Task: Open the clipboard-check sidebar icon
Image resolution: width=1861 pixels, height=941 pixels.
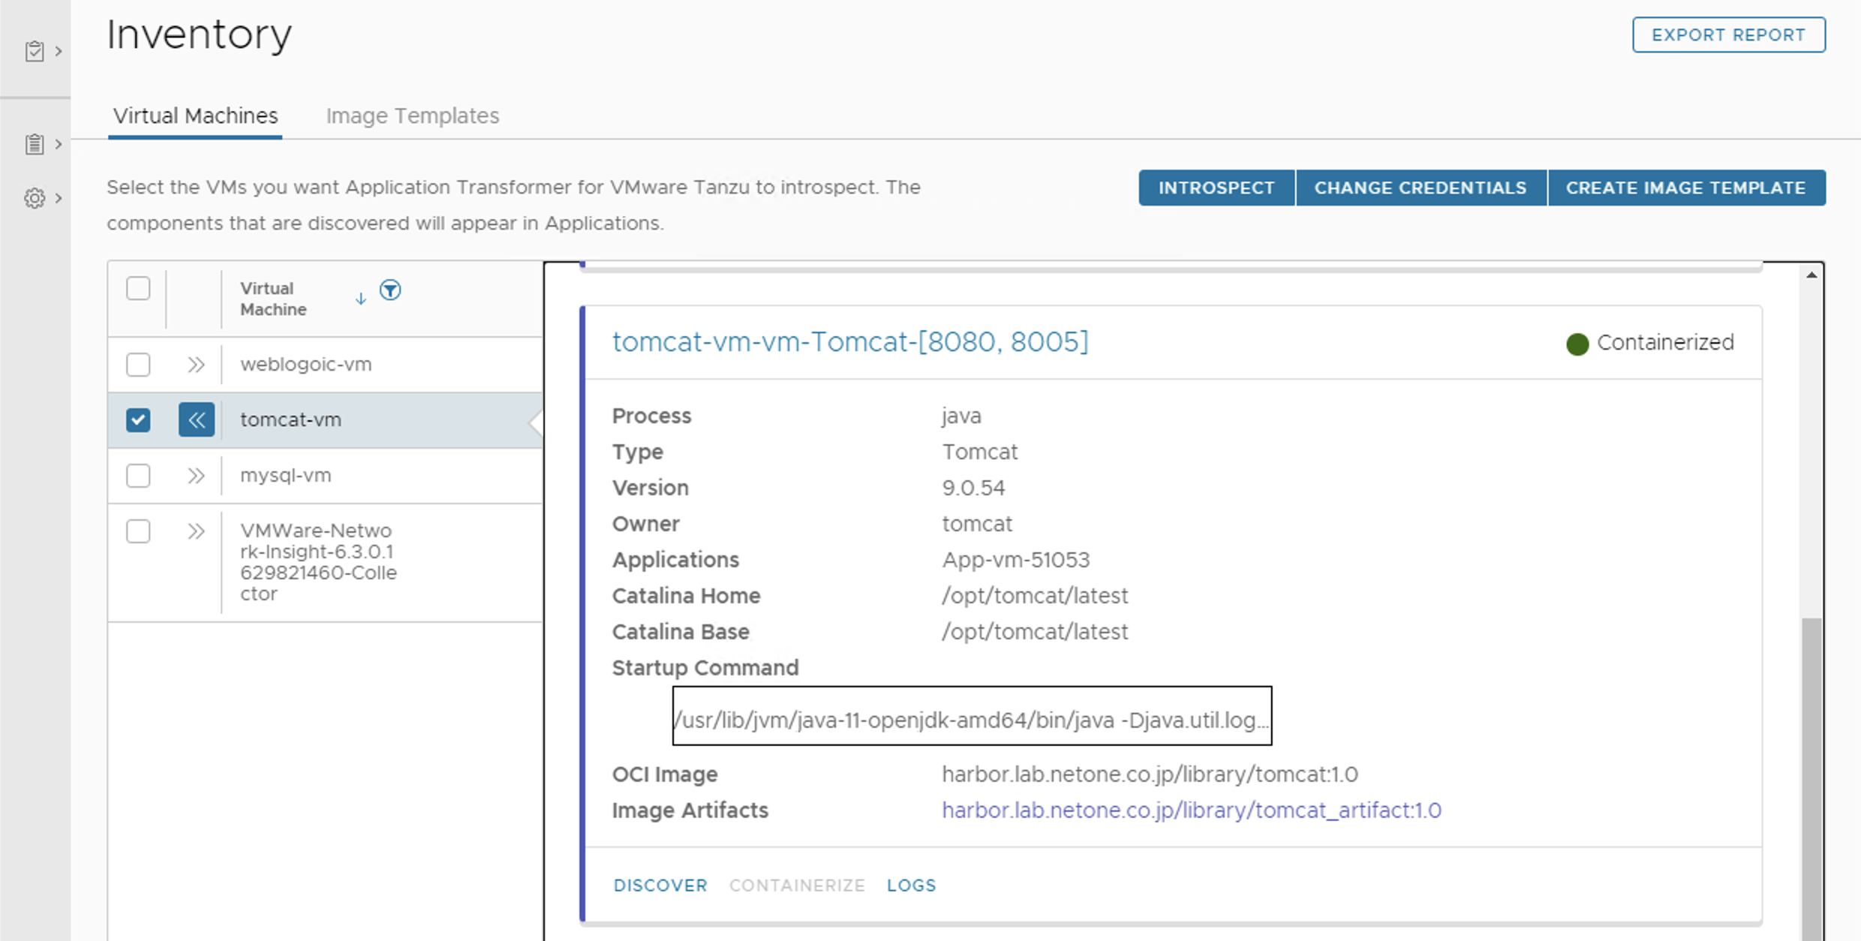Action: click(x=35, y=51)
